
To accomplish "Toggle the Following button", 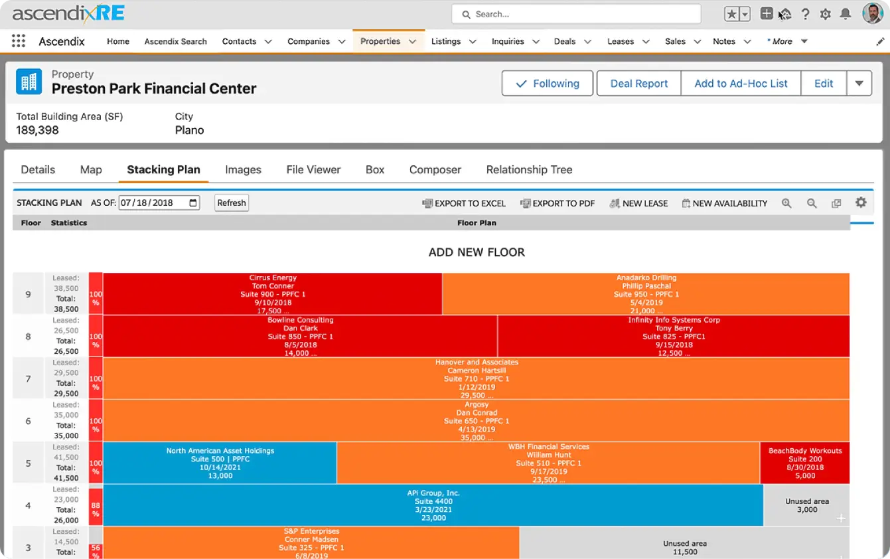I will click(x=548, y=84).
